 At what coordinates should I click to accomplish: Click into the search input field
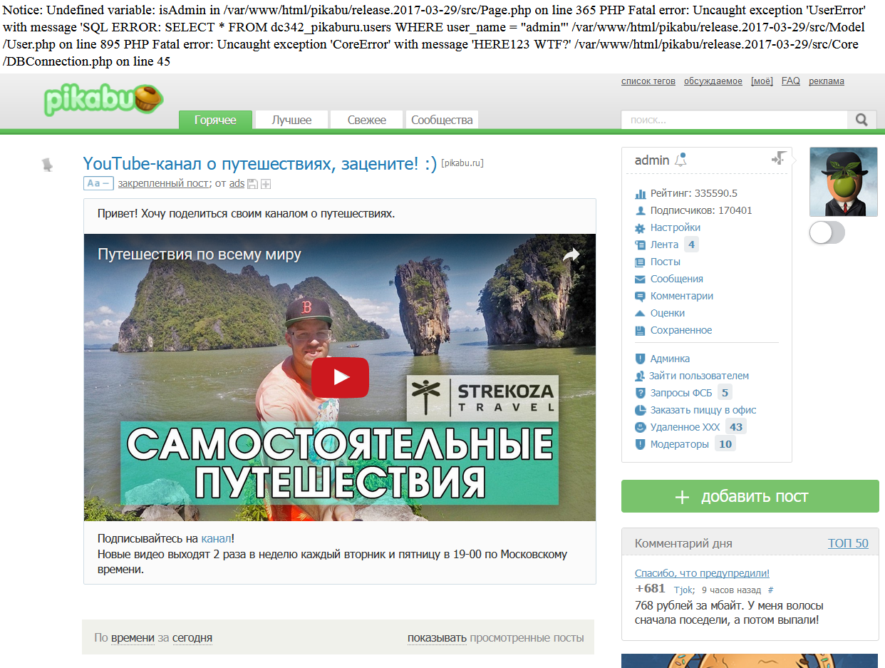(734, 120)
